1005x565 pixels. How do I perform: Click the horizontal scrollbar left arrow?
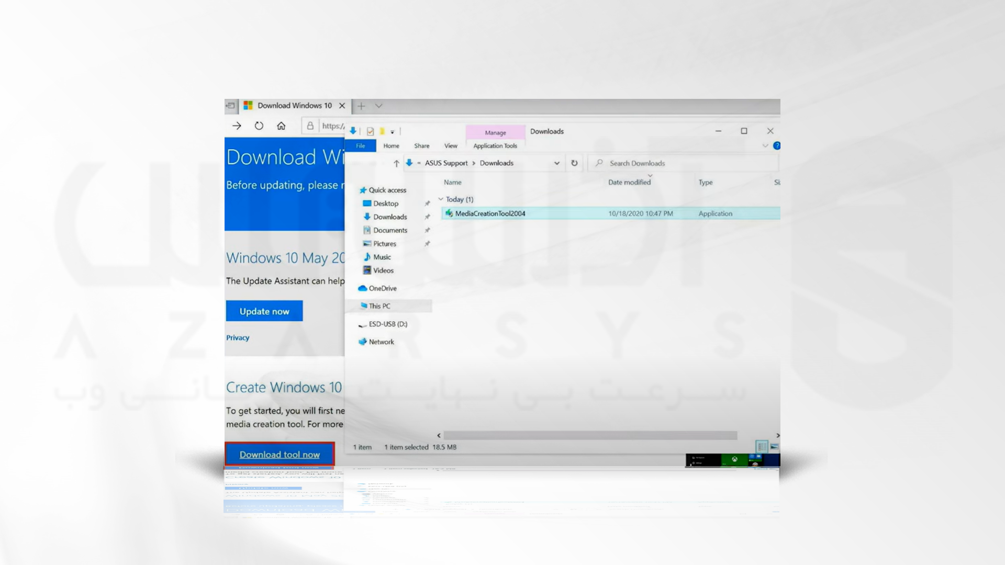(439, 435)
